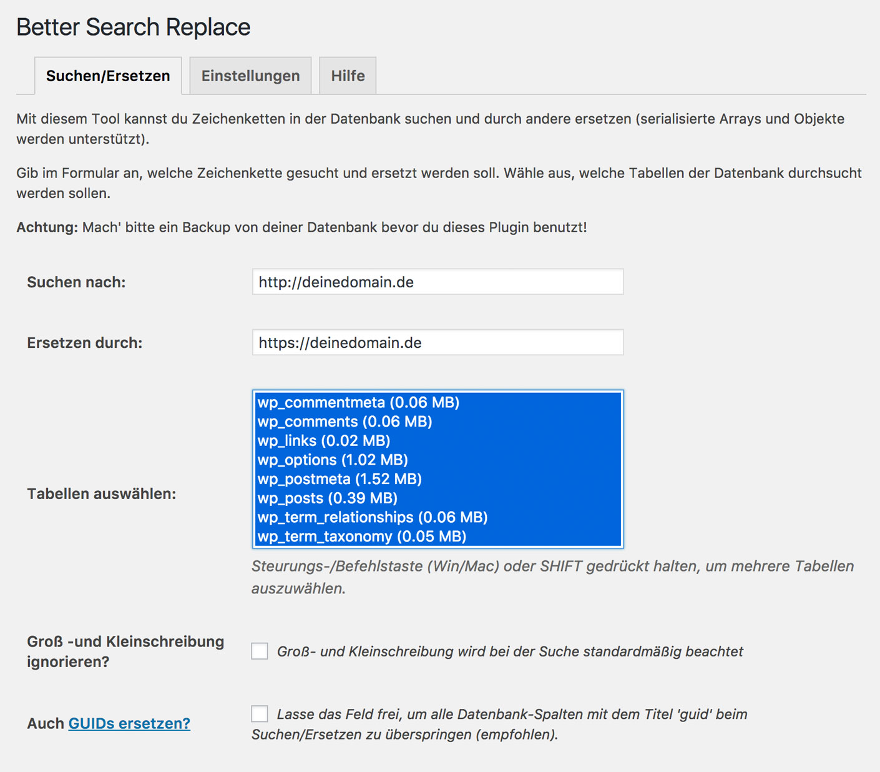Select wp_commentmeta (0.06 MB) table
The width and height of the screenshot is (880, 772).
coord(438,402)
